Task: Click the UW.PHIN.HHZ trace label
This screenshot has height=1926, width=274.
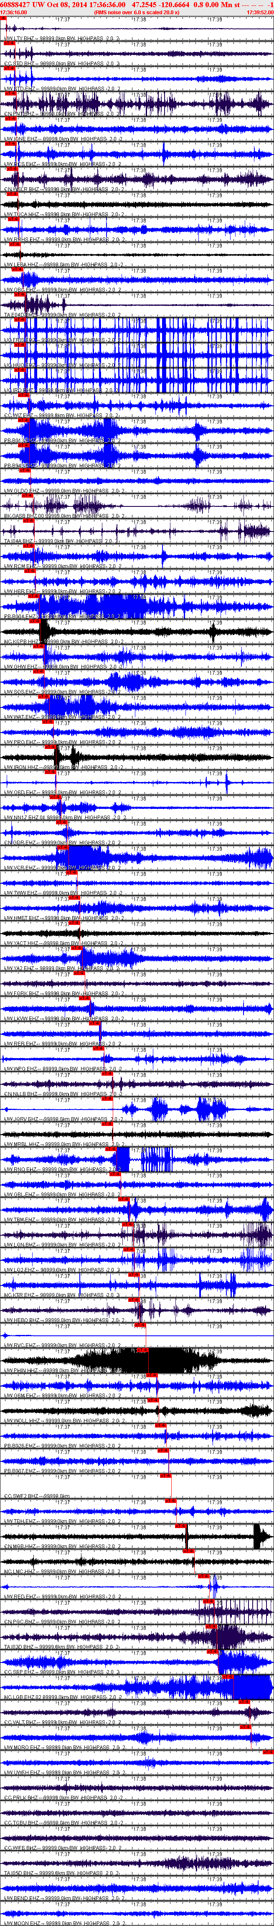Action: (x=63, y=1371)
